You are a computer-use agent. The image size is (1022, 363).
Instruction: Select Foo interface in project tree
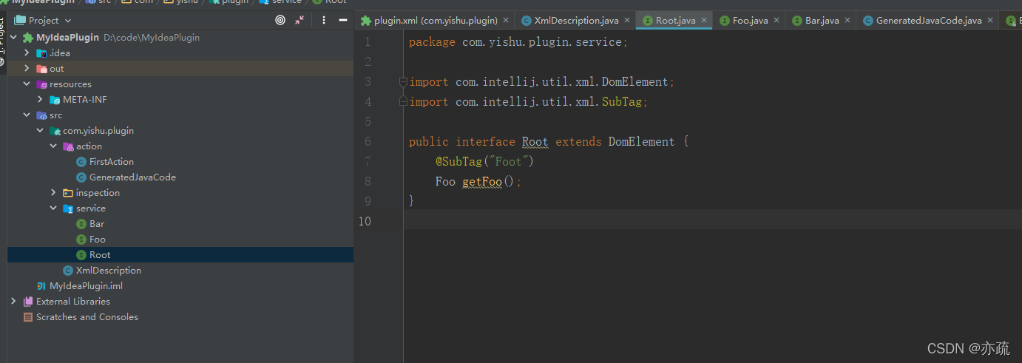coord(98,240)
